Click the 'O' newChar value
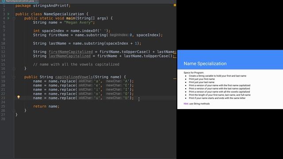283x159 pixels. 126,94
